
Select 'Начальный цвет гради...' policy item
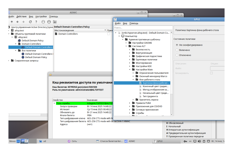pyautogui.click(x=156, y=93)
